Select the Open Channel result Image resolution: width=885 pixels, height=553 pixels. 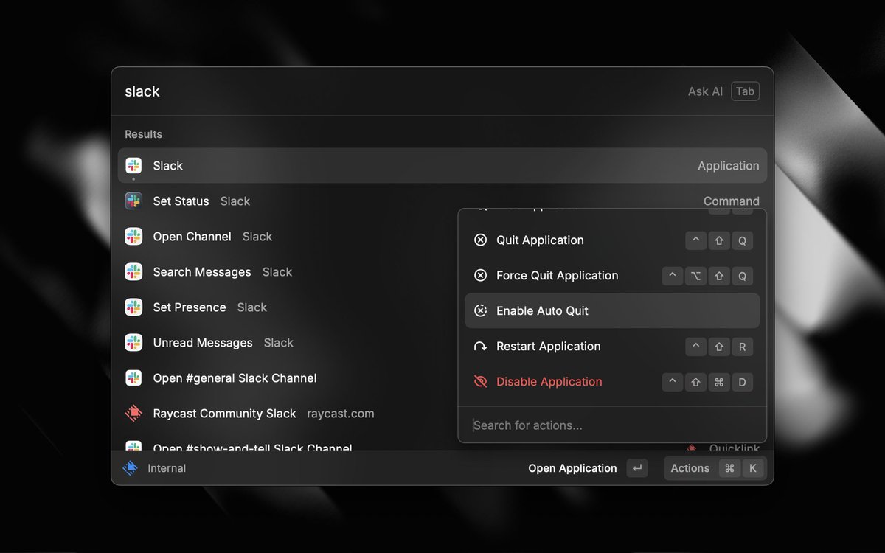(288, 237)
